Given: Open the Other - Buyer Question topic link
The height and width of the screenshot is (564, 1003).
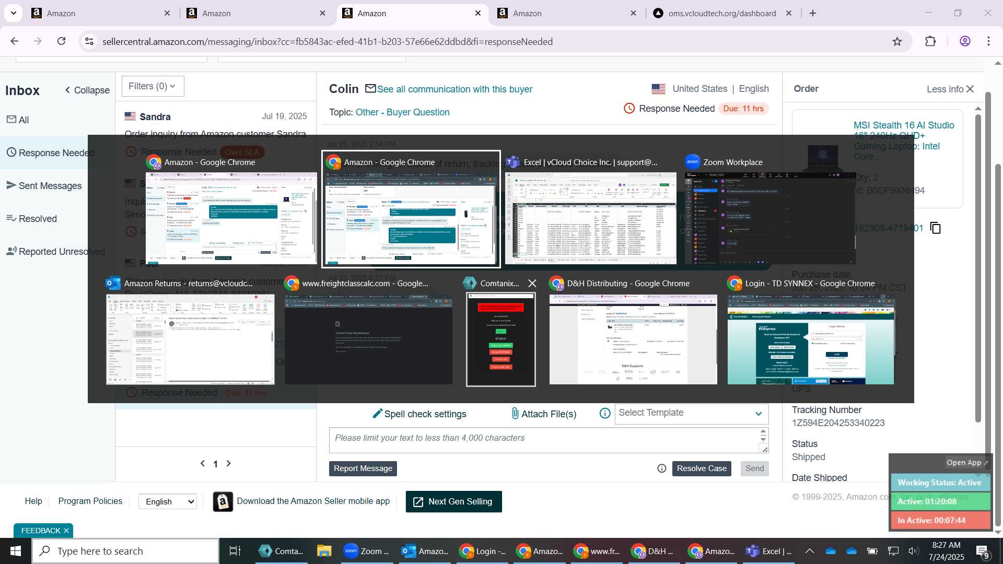Looking at the screenshot, I should [402, 112].
